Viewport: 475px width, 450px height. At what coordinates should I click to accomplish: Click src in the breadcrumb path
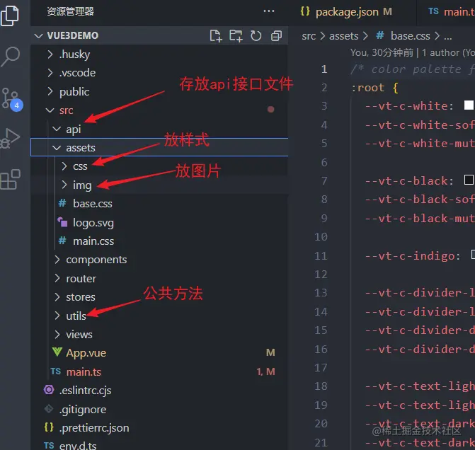click(309, 36)
